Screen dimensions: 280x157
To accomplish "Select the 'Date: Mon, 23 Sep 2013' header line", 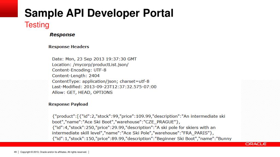I will (94, 59).
